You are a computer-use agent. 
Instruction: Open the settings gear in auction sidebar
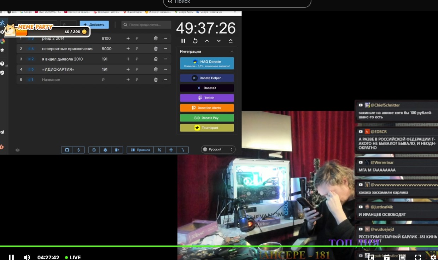tap(2, 32)
